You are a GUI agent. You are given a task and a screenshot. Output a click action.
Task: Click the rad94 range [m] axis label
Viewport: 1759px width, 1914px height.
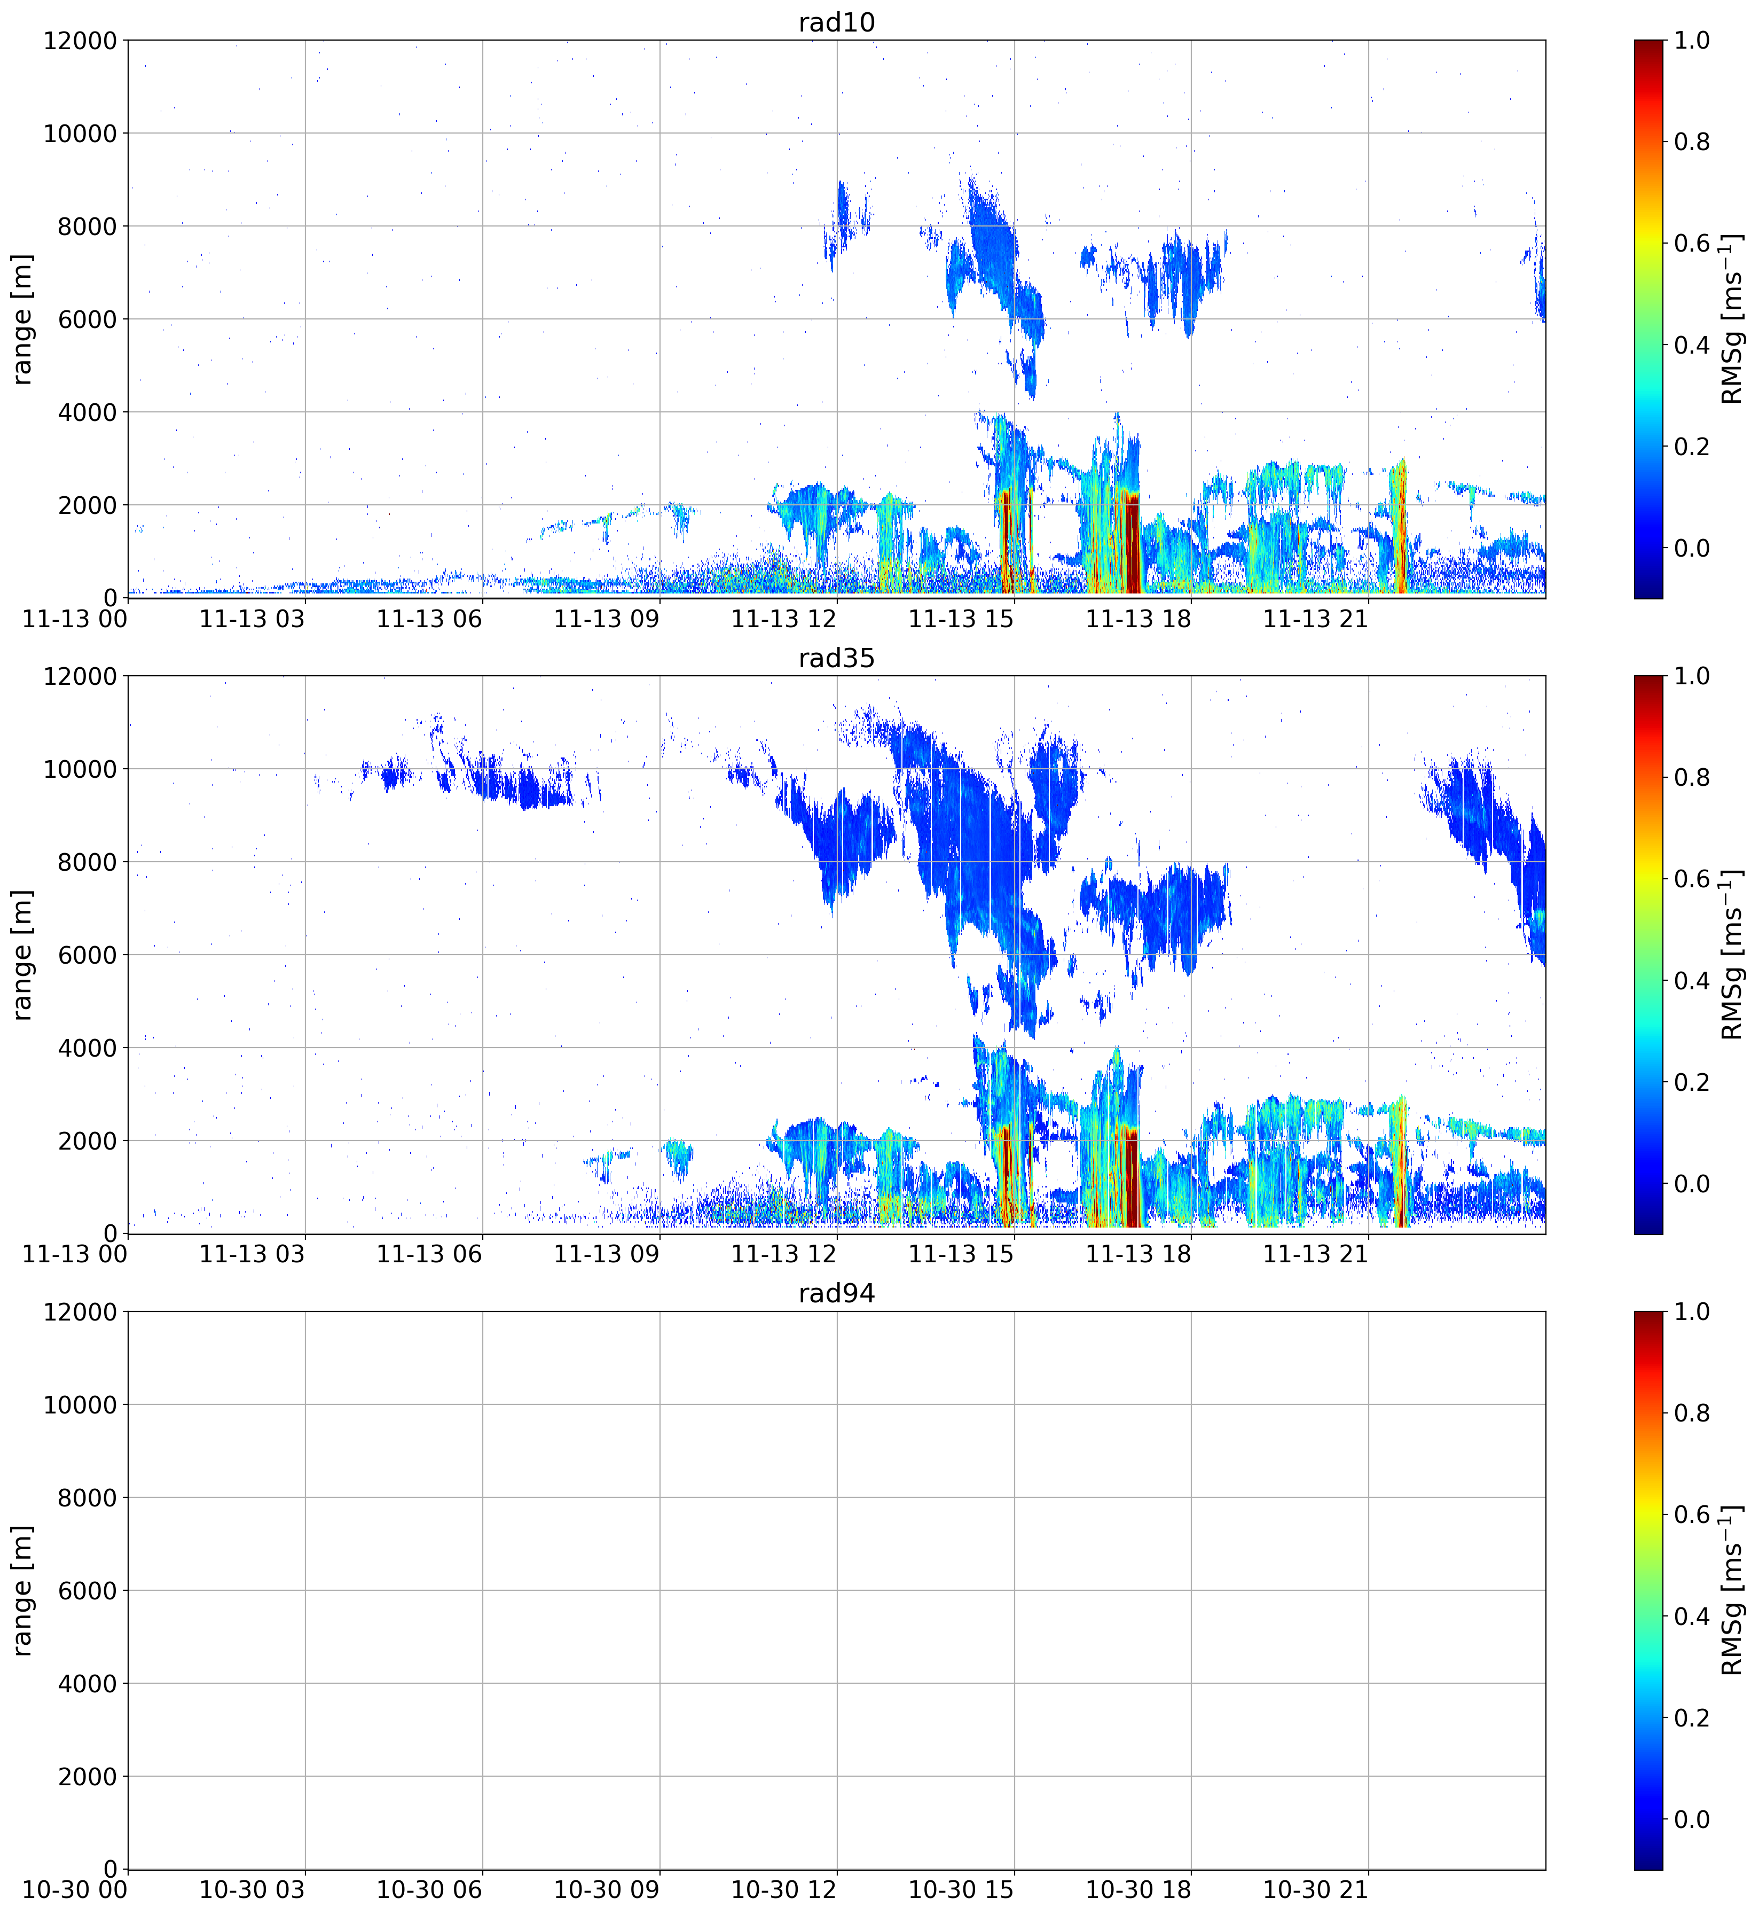[23, 1590]
